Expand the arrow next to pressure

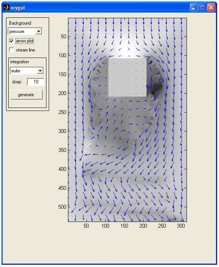(x=39, y=31)
